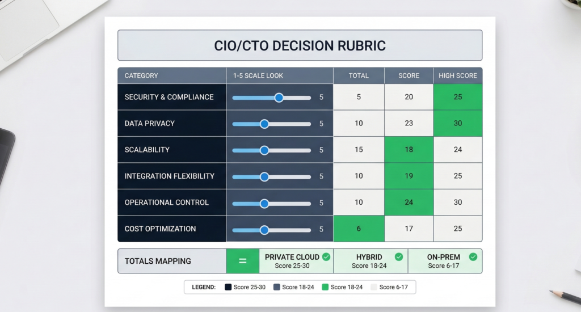Click the CATEGORY column header
Screen dimensions: 581x312
pos(141,75)
